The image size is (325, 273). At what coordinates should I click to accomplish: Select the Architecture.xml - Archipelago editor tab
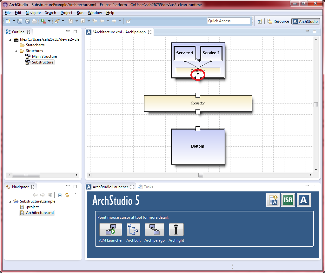point(119,32)
